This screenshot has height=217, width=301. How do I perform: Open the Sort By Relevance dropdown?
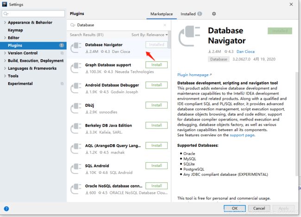click(150, 35)
